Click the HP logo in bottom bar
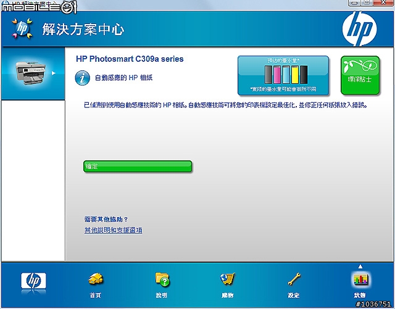The image size is (395, 309). pos(33,281)
